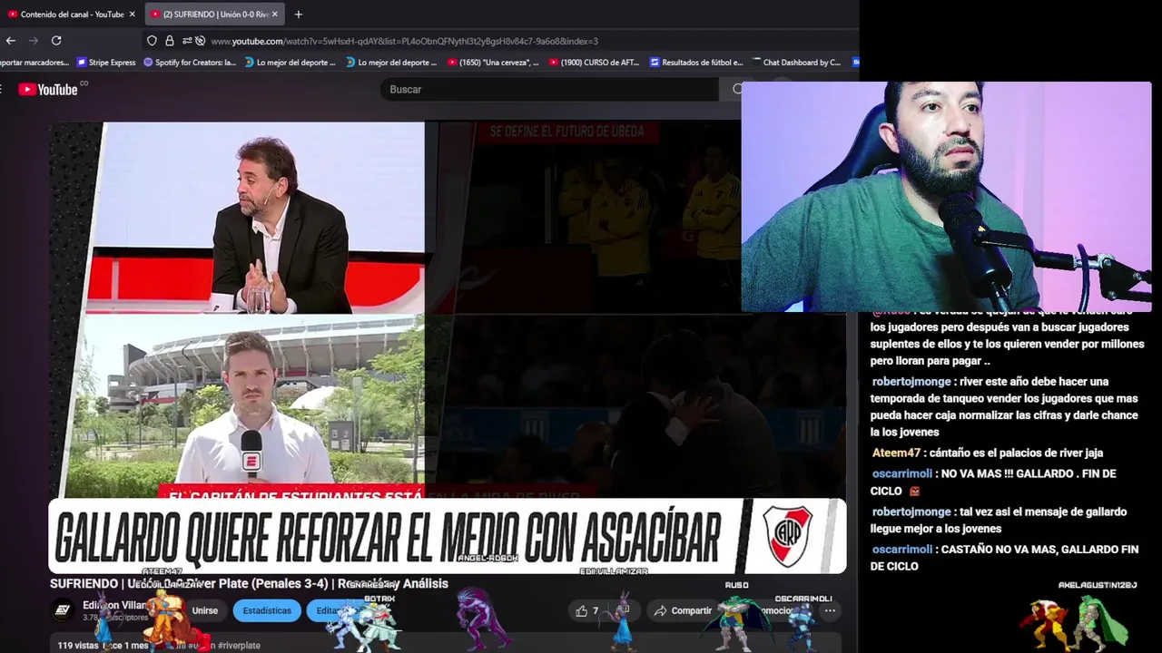
Task: Close the 'SUFRIENDO | Unión 0-0' tab
Action: [274, 15]
